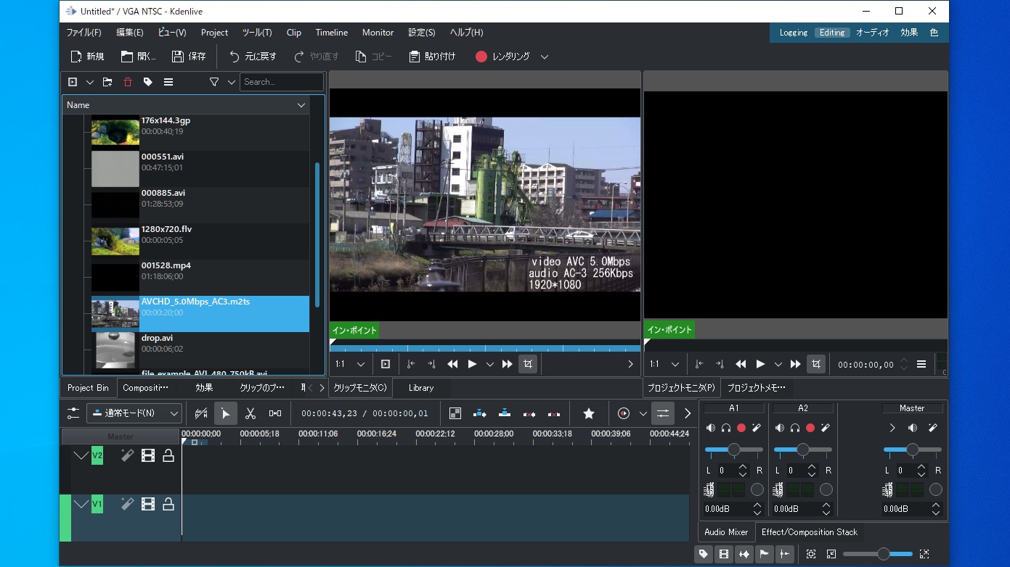
Task: Click the 保存 save button
Action: coord(189,57)
